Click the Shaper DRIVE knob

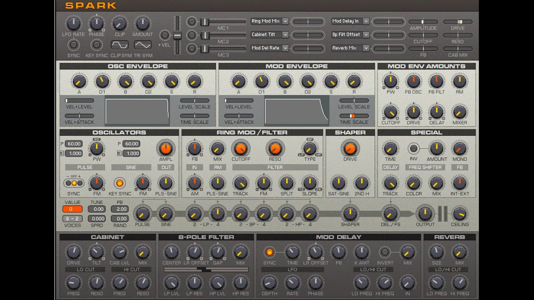coord(350,148)
